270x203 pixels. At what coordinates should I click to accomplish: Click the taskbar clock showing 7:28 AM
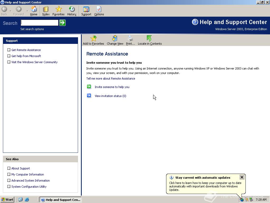[261, 200]
